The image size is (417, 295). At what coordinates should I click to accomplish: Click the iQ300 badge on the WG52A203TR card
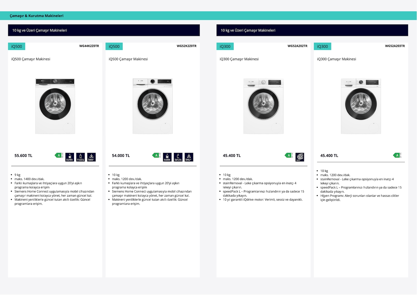coord(323,46)
